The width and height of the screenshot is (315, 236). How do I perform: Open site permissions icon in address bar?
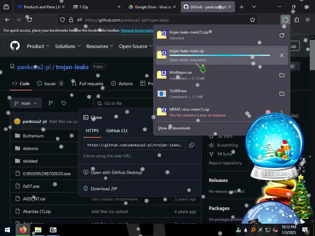pos(80,20)
